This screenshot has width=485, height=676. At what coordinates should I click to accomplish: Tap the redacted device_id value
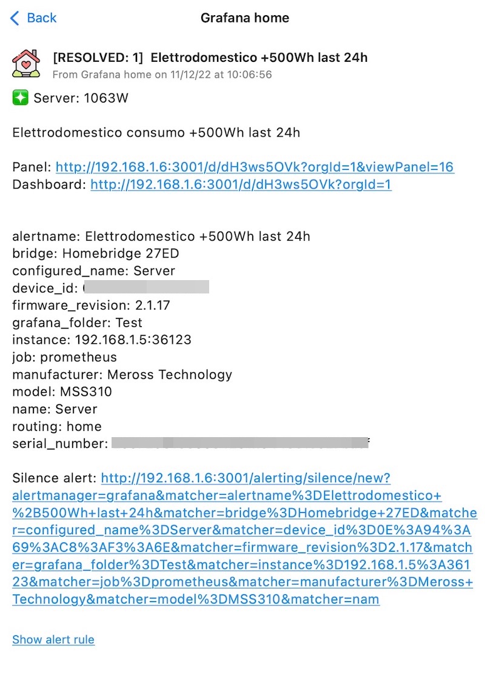point(146,287)
